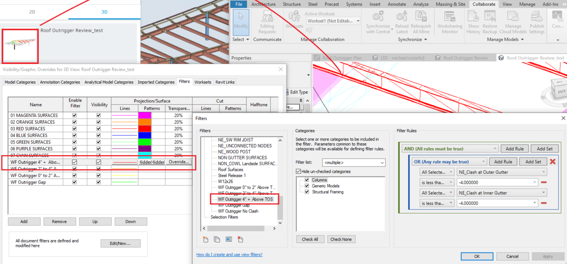Click the orange pattern color swatch
This screenshot has width=567, height=264.
[x=145, y=122]
